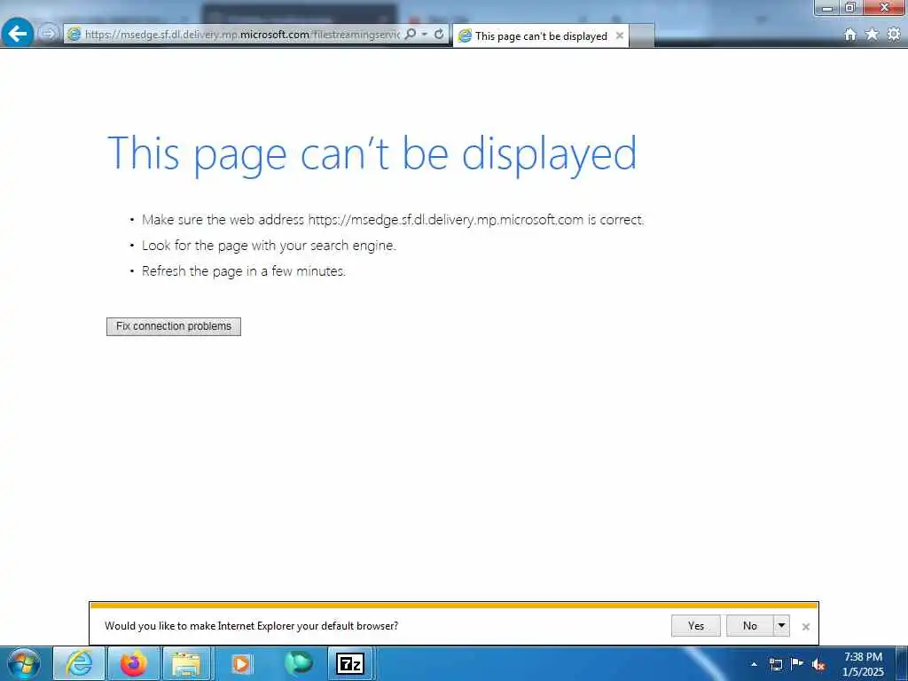Click the network status tray icon

click(x=775, y=664)
